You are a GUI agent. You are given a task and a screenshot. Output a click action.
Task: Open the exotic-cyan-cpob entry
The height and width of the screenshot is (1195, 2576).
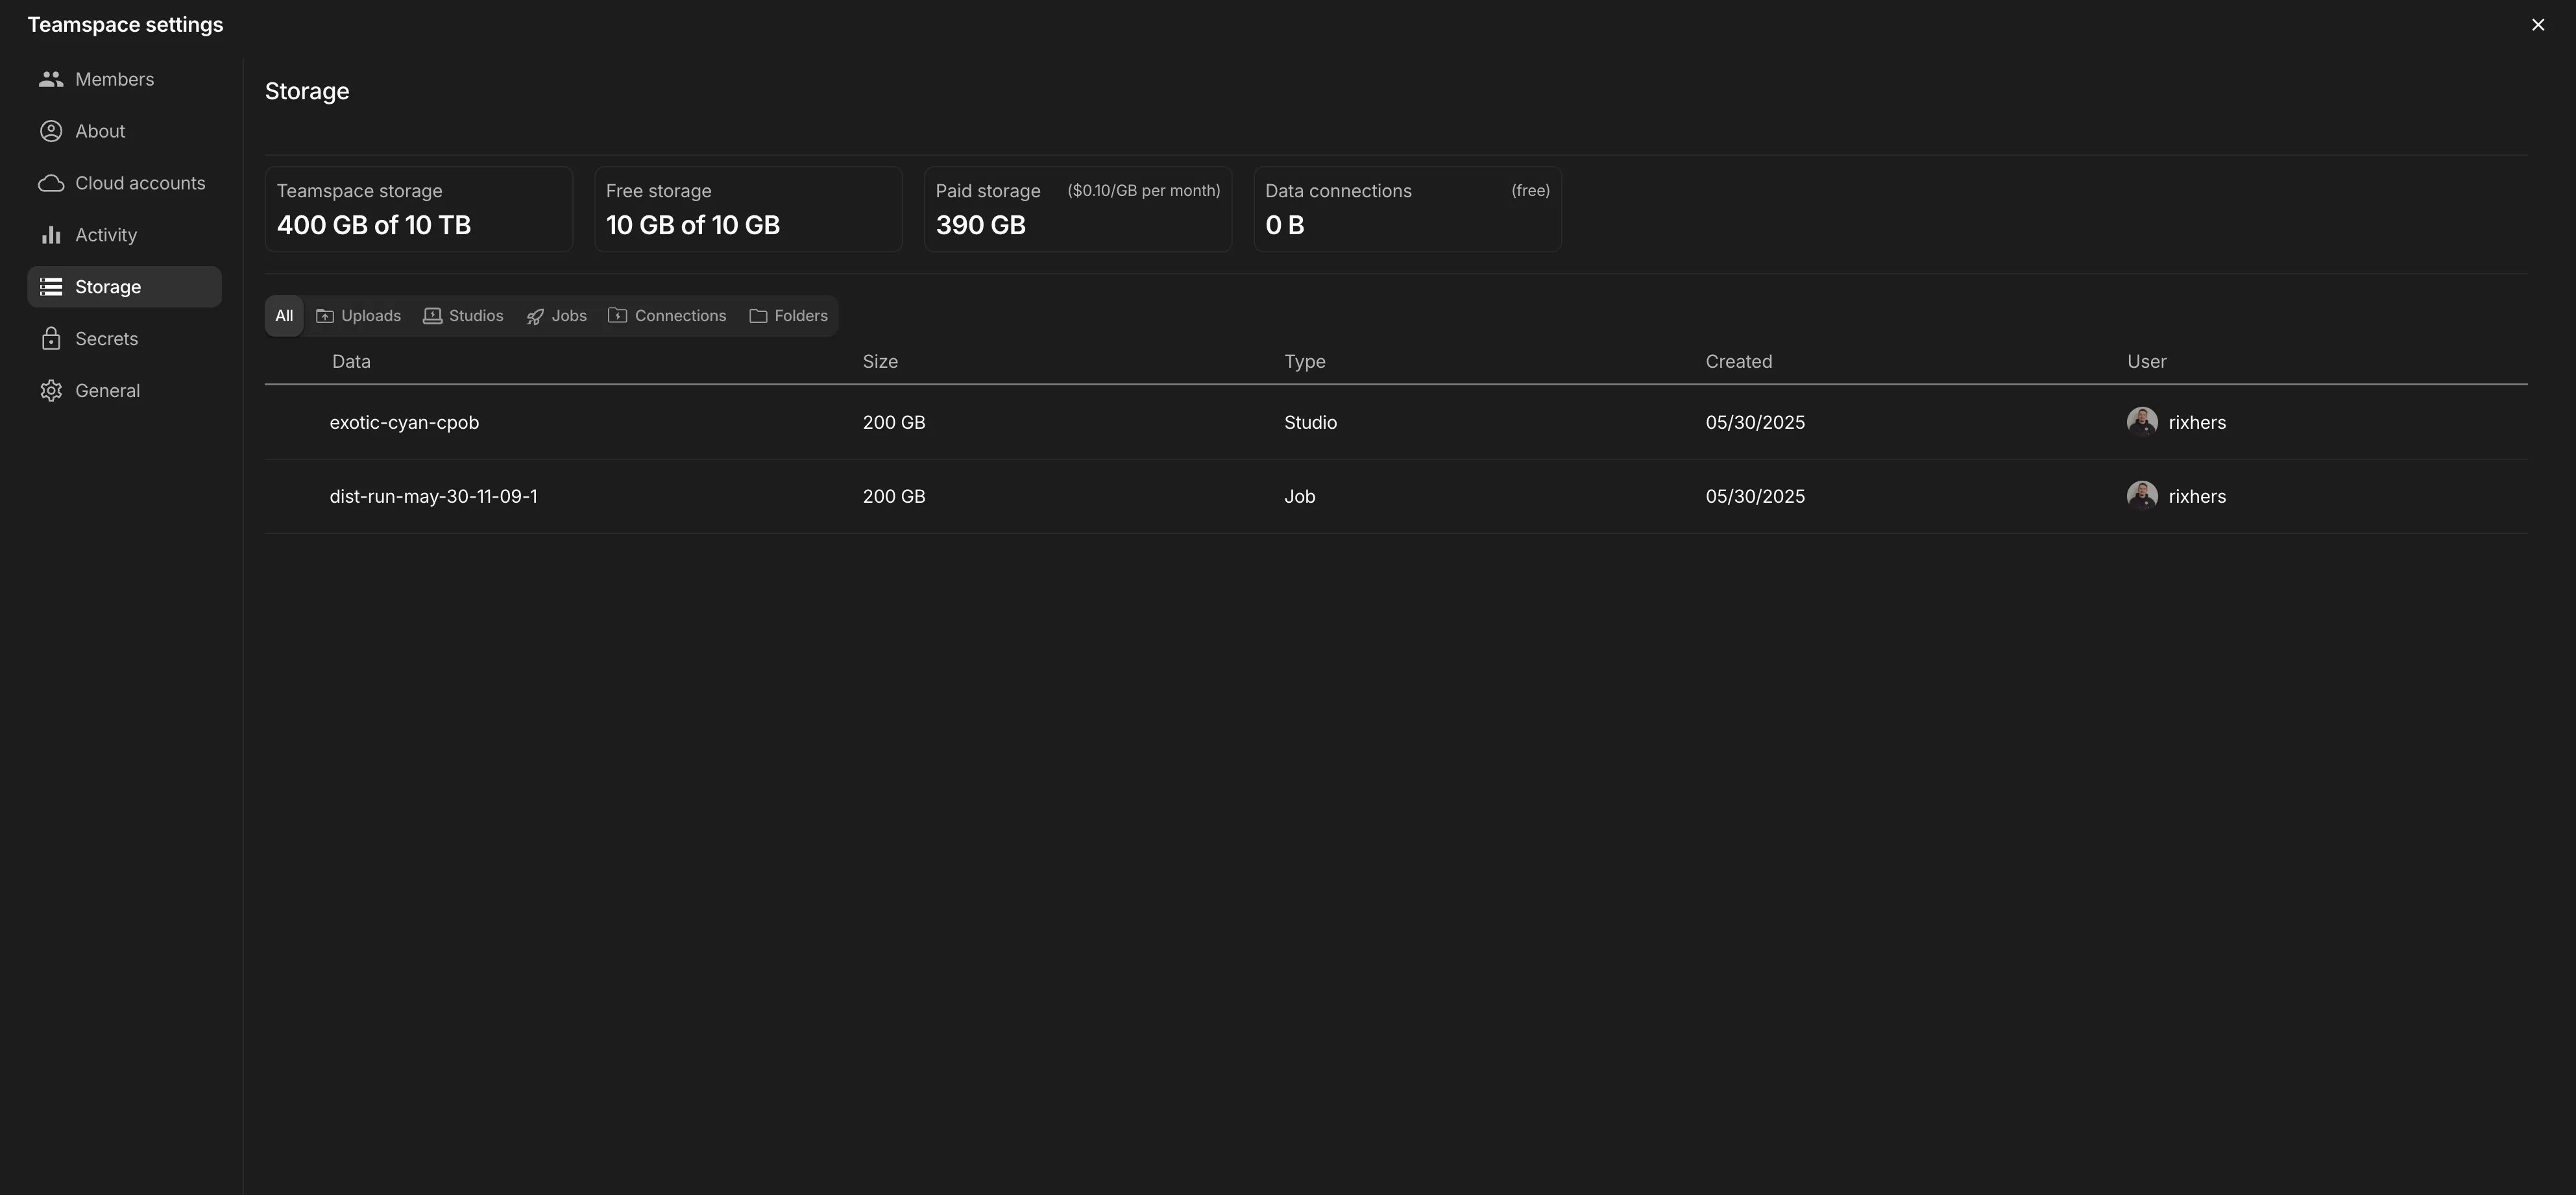[x=404, y=423]
